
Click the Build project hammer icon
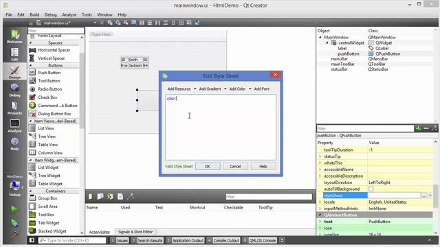click(14, 235)
